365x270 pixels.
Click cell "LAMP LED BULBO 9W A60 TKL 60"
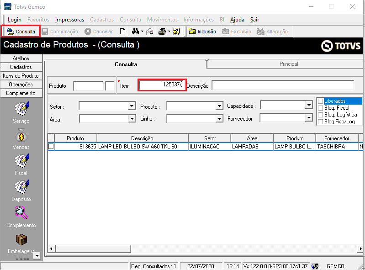[143, 146]
